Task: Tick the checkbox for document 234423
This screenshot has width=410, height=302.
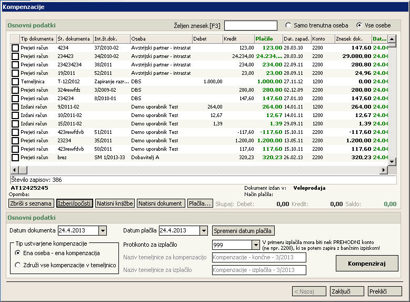Action: (15, 56)
